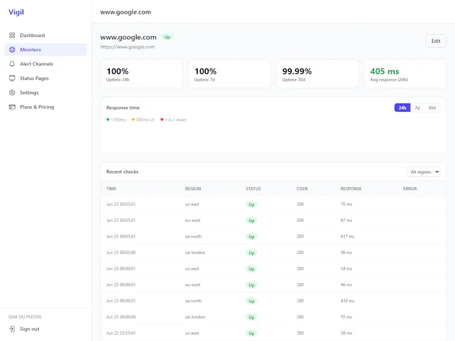Click the 417 ms response value

coord(348,236)
